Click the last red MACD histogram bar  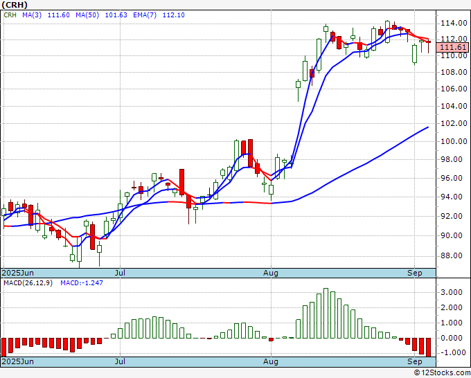tap(428, 347)
